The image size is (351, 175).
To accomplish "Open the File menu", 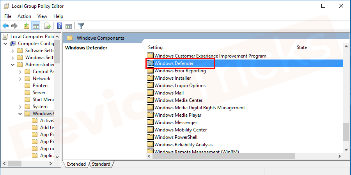I will 8,16.
